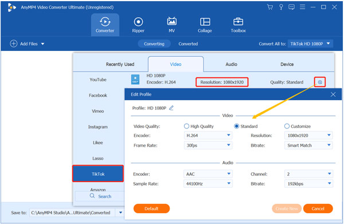Choose the Customize quality radio button
This screenshot has width=344, height=224.
pos(287,126)
